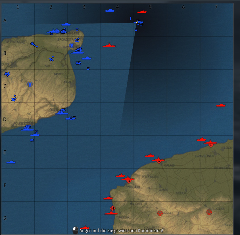Screen dimensions: 240x235
Task: Click blue boat marker pair in square E1
Action: pyautogui.click(x=32, y=140)
